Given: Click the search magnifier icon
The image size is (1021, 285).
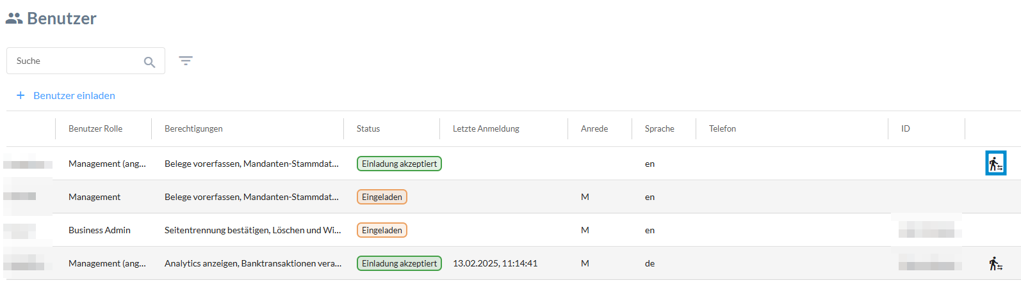Looking at the screenshot, I should pos(149,62).
